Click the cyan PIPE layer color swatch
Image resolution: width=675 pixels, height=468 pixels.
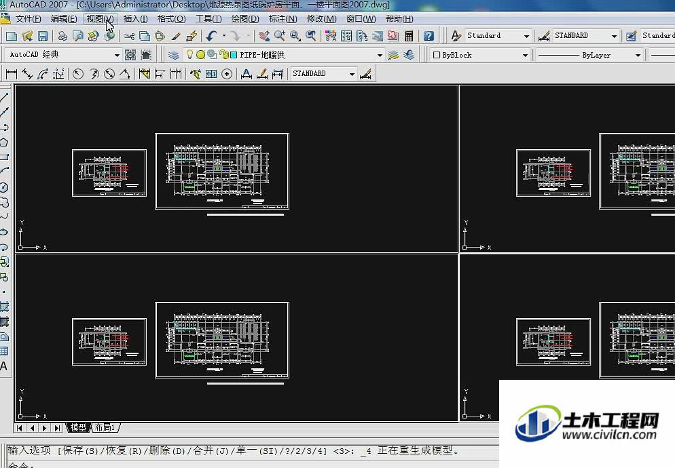tap(234, 55)
